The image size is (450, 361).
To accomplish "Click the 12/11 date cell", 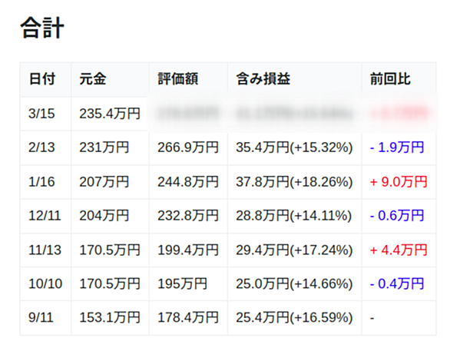I will (45, 216).
